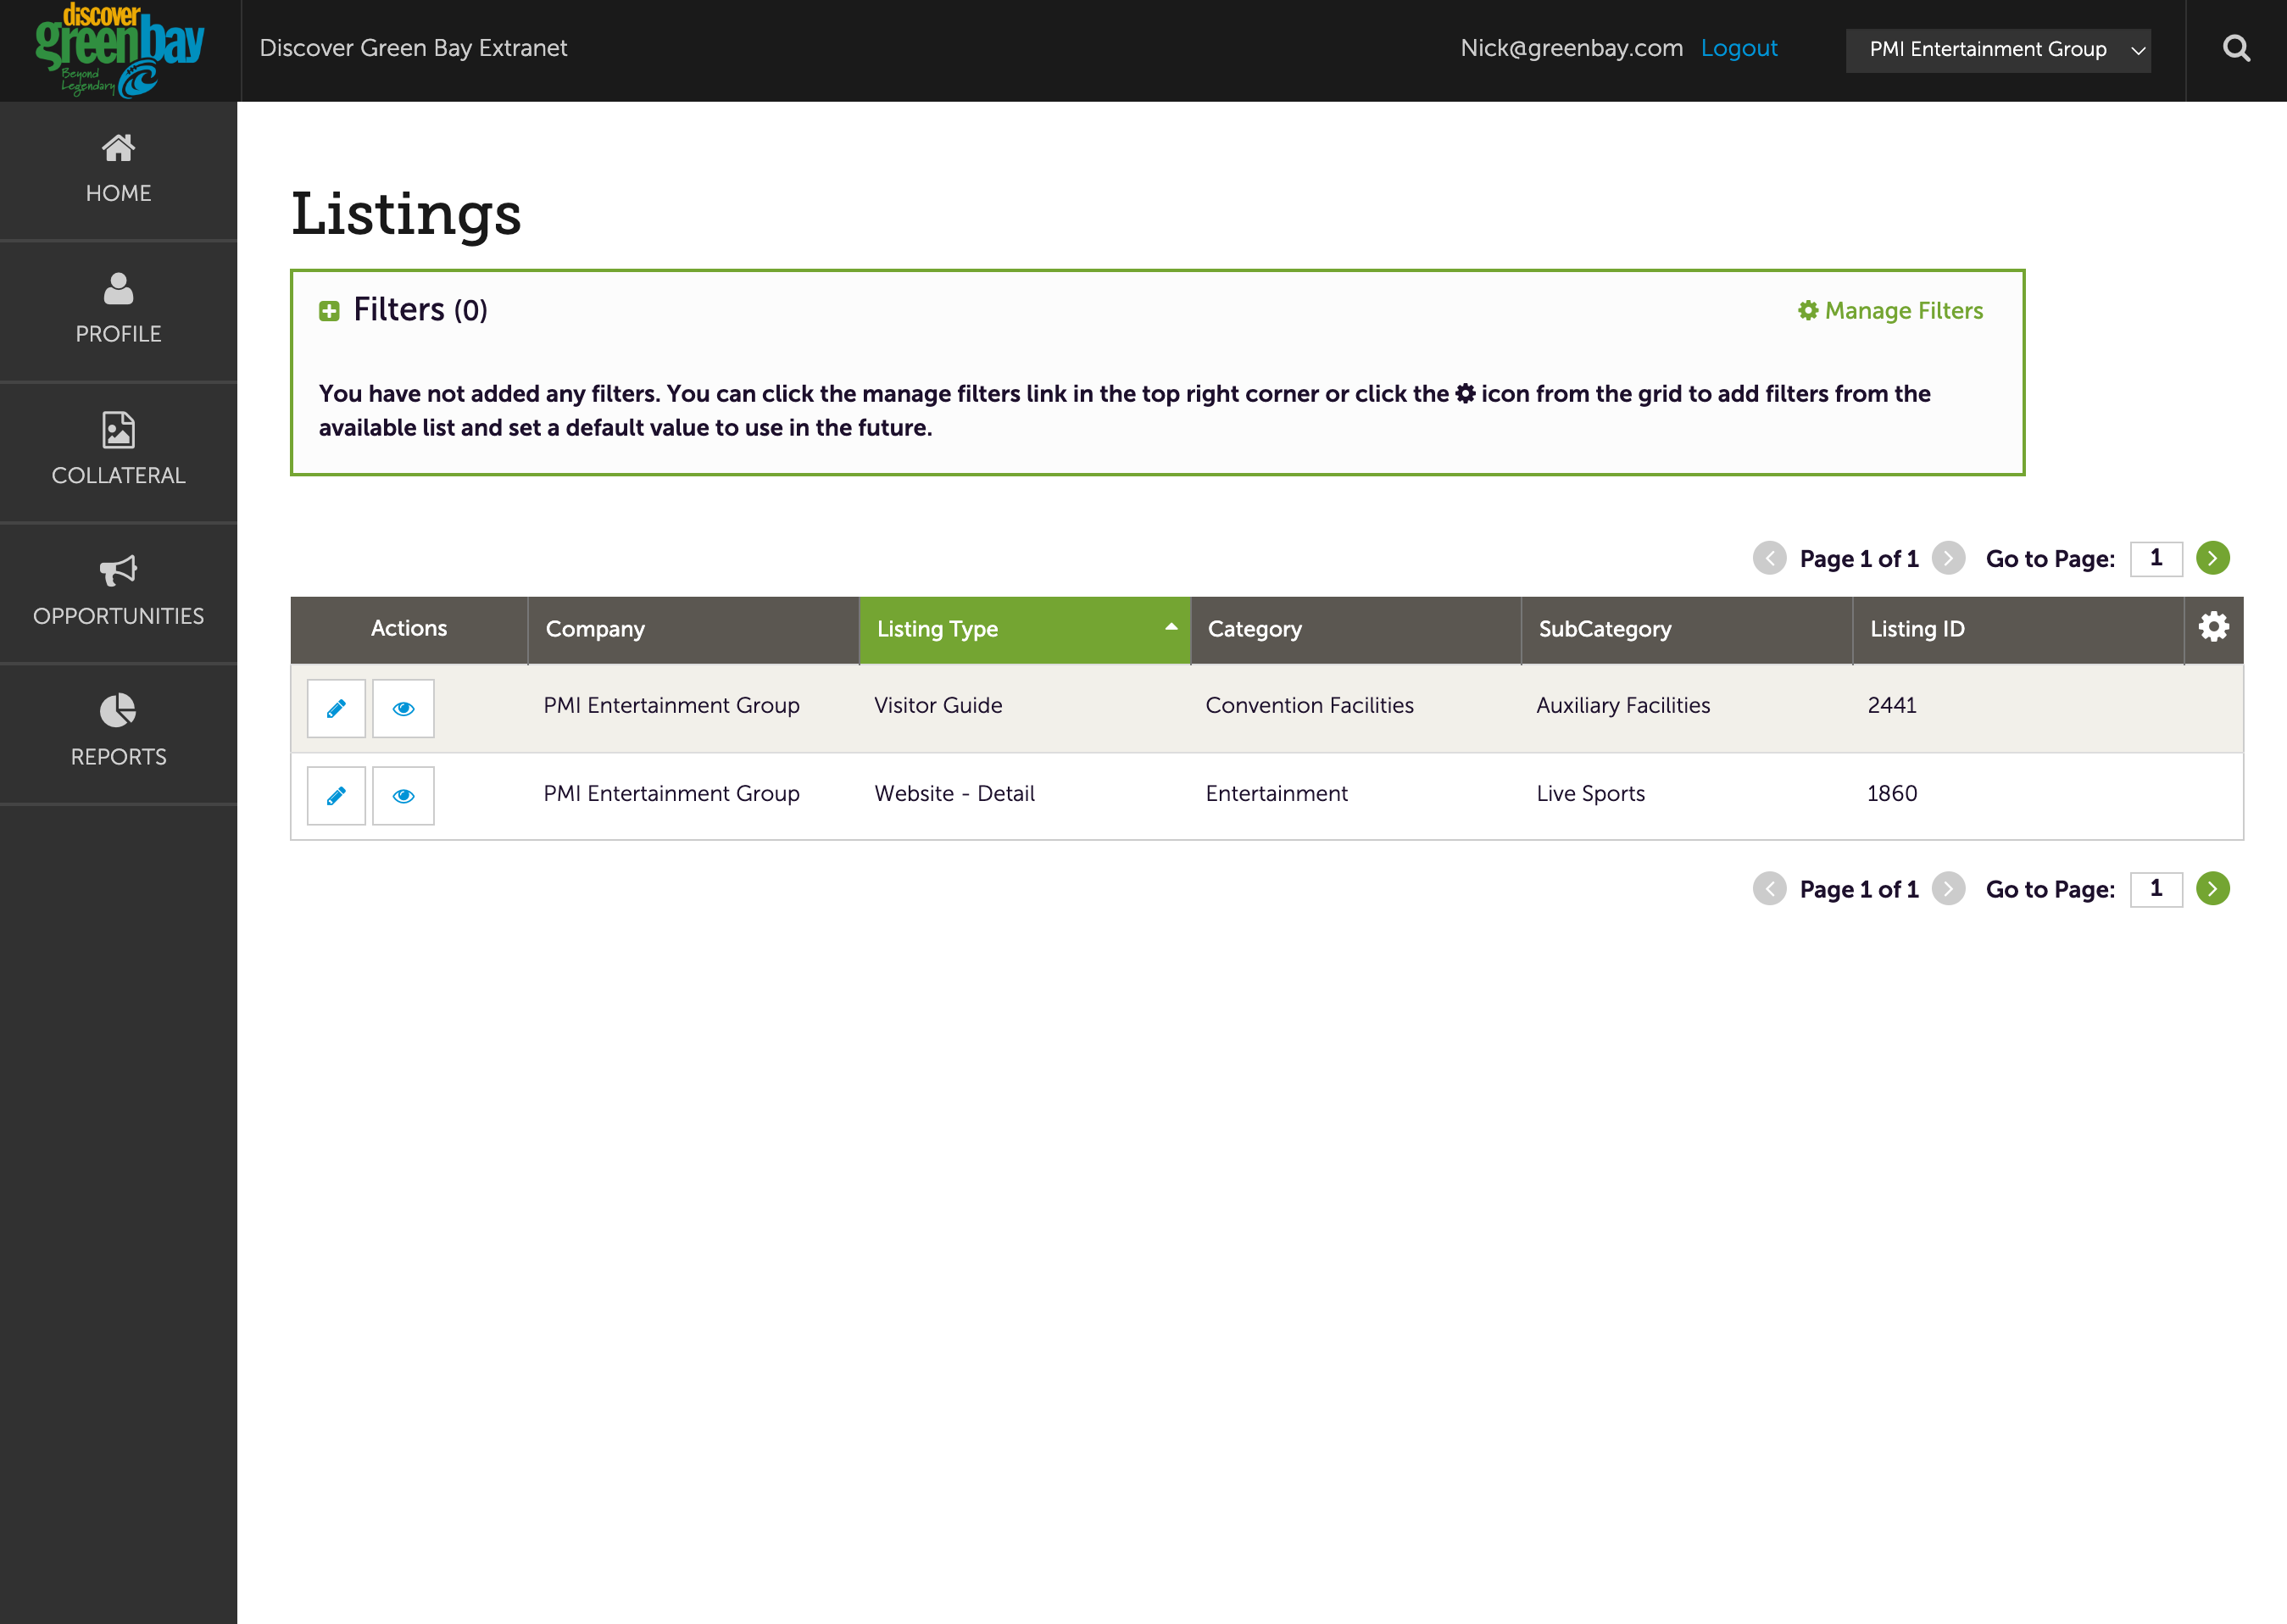Edit the Visitor Guide listing with pencil icon

(336, 708)
